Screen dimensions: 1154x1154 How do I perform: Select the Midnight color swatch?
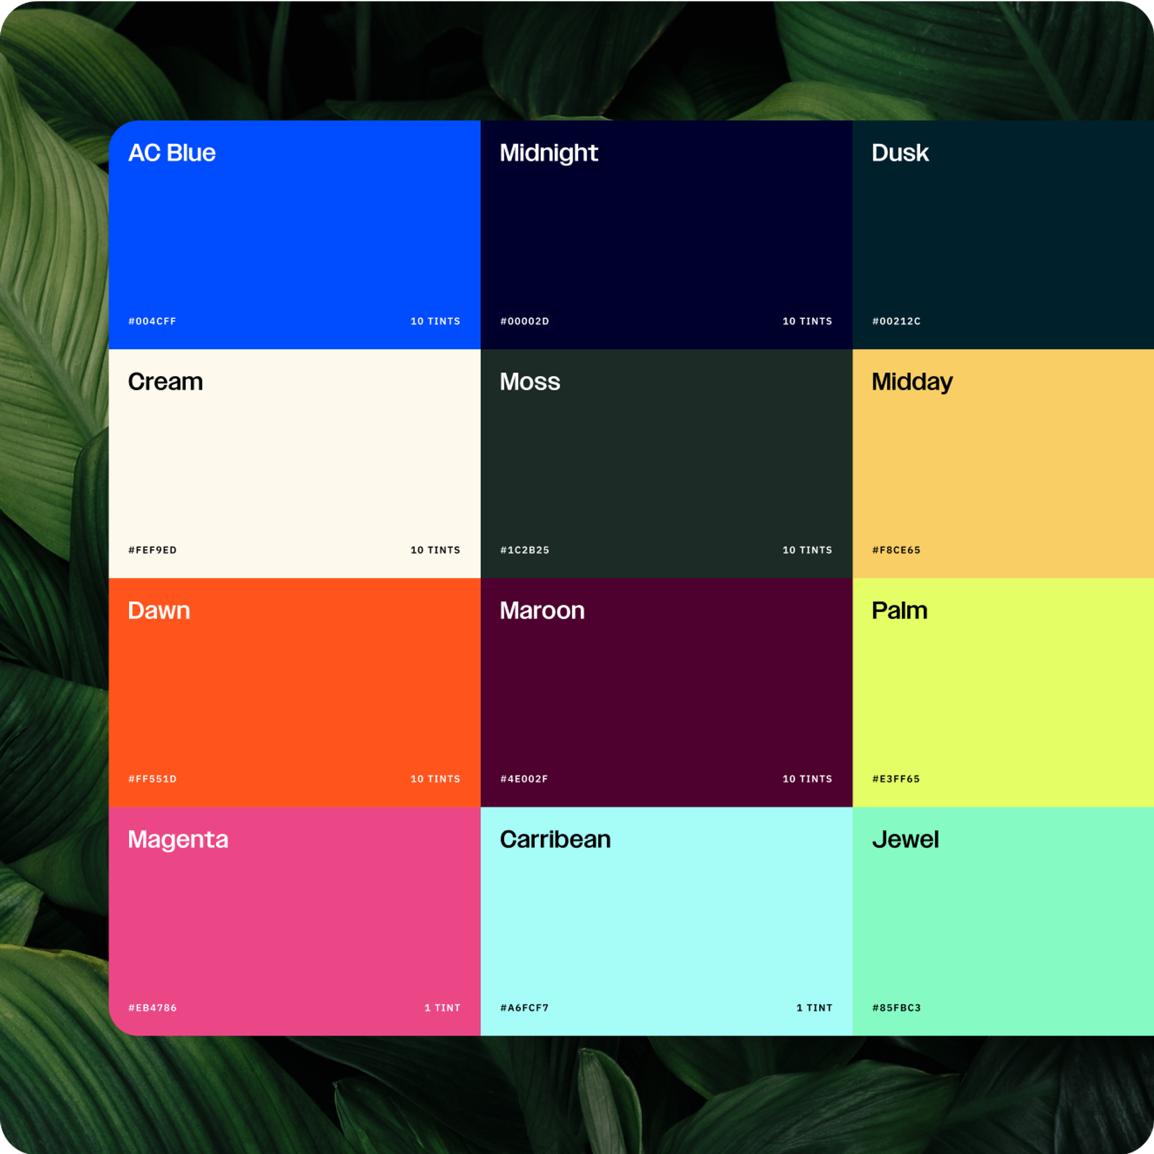pyautogui.click(x=666, y=234)
